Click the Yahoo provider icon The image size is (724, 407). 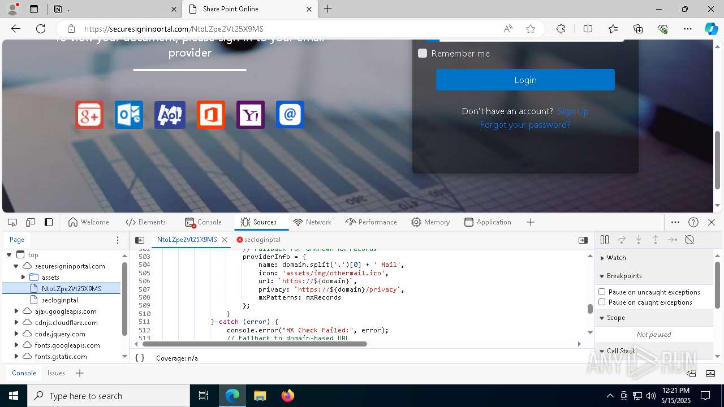pyautogui.click(x=251, y=115)
